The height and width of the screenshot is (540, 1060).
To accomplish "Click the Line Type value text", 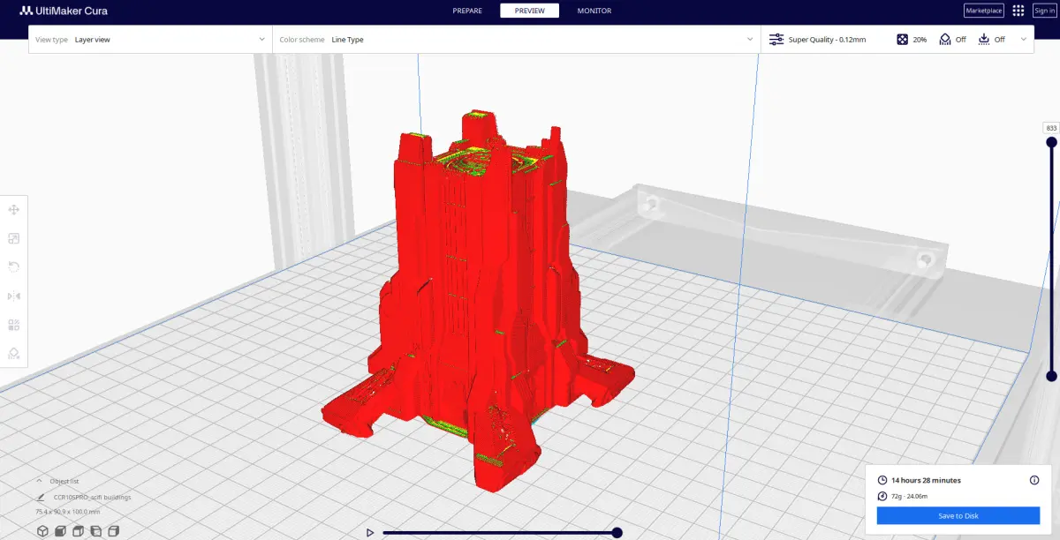I will click(x=347, y=40).
